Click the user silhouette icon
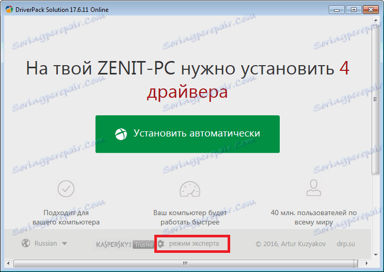384x272 pixels. coord(313,188)
